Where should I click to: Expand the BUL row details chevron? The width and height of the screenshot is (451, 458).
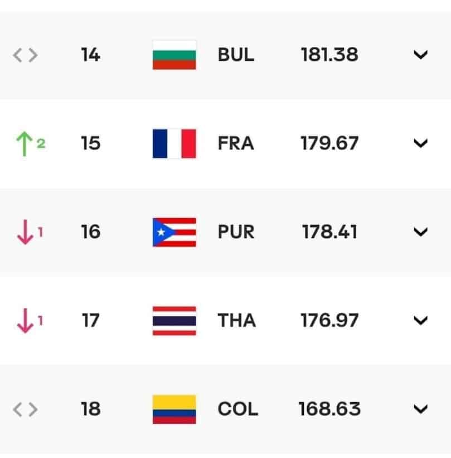pyautogui.click(x=421, y=55)
